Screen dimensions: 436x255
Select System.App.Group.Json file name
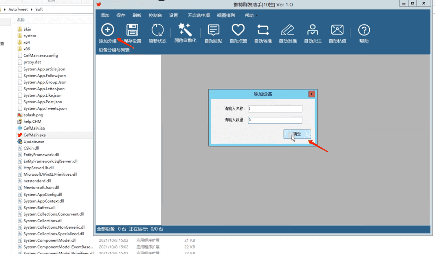(45, 82)
